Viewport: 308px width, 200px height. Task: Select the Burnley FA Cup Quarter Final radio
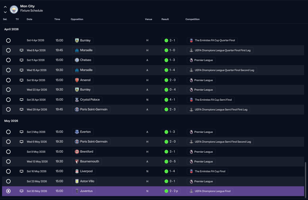(8, 40)
